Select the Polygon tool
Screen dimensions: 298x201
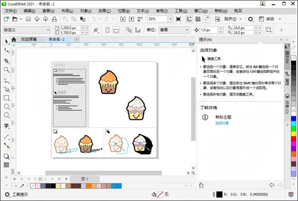6,116
